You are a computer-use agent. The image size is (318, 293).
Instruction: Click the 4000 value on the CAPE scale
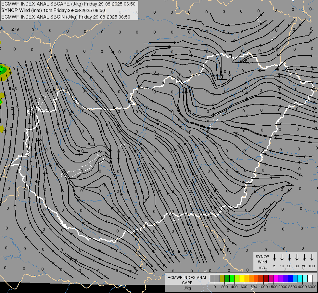tap(302, 287)
